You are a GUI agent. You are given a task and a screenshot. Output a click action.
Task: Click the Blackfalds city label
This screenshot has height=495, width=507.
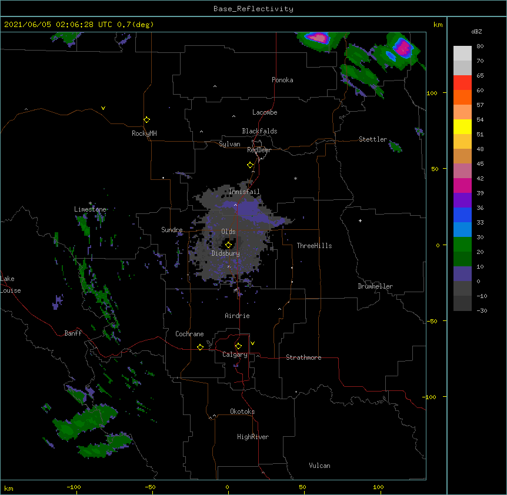[259, 131]
